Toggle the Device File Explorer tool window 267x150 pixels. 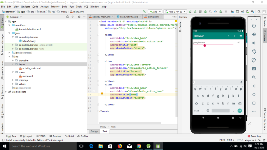pyautogui.click(x=265, y=120)
